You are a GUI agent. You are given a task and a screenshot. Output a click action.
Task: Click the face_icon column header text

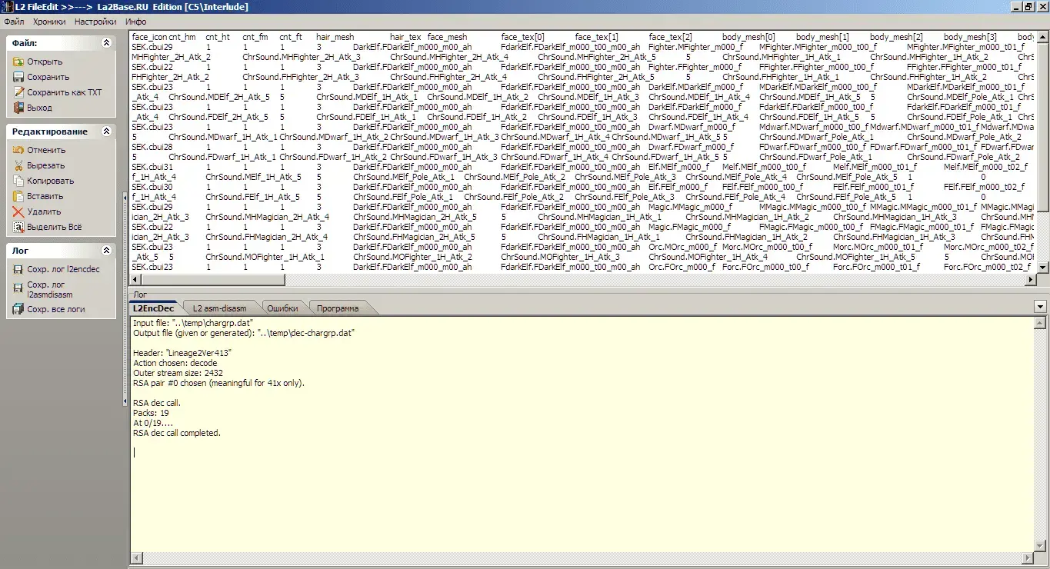tap(149, 37)
